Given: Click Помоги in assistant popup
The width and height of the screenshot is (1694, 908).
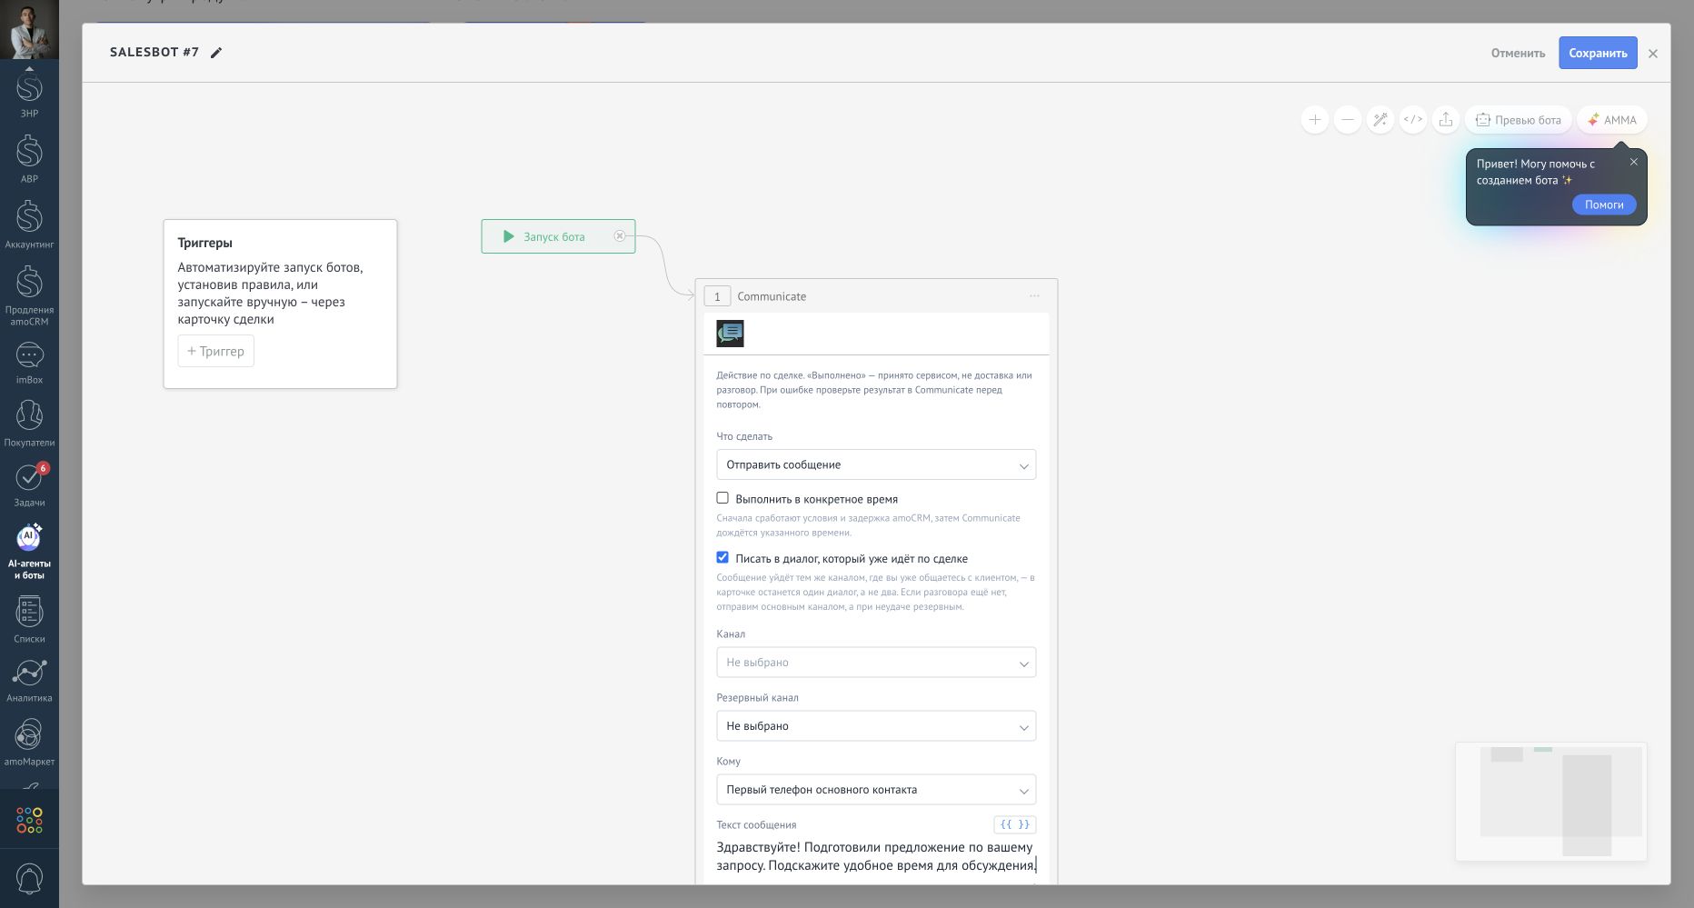Looking at the screenshot, I should click(x=1604, y=205).
